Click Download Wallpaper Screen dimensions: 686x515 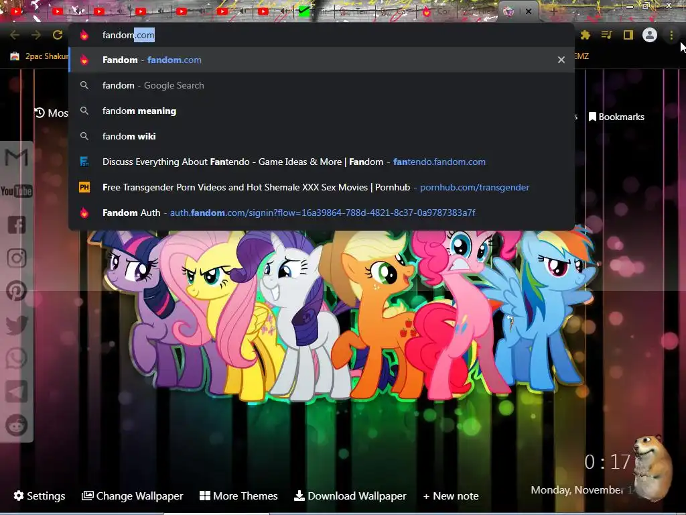(350, 496)
